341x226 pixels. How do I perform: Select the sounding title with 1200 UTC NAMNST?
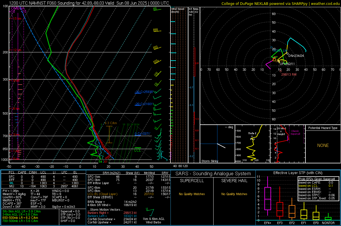coord(89,3)
